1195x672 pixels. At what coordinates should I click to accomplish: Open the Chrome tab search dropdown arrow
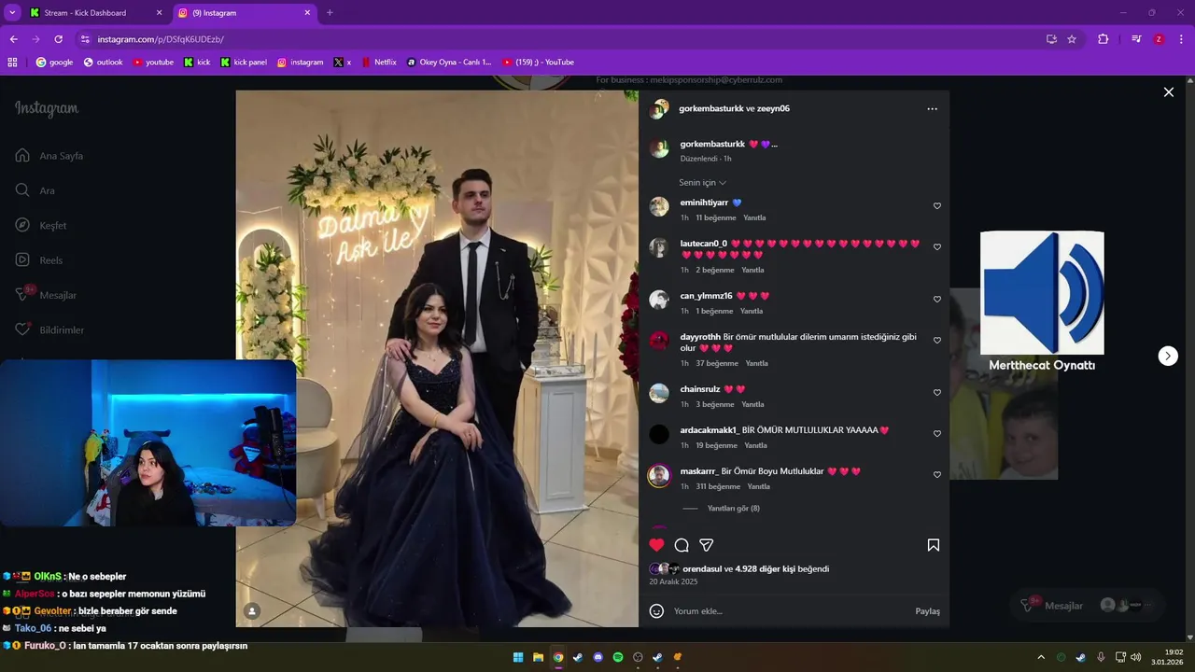click(12, 13)
